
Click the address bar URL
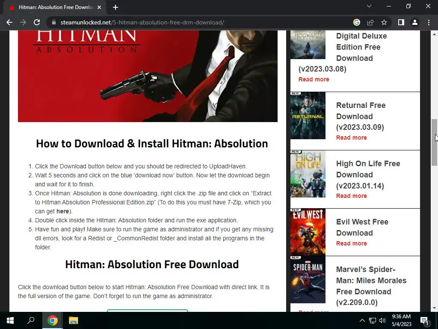(x=142, y=22)
